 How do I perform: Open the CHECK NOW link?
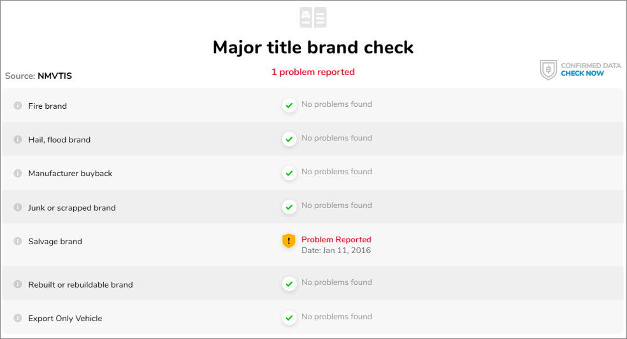coord(582,74)
